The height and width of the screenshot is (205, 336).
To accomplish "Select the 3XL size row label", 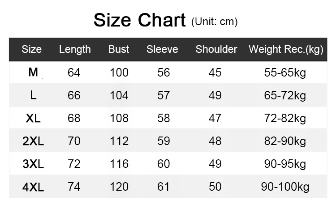I will coord(33,164).
